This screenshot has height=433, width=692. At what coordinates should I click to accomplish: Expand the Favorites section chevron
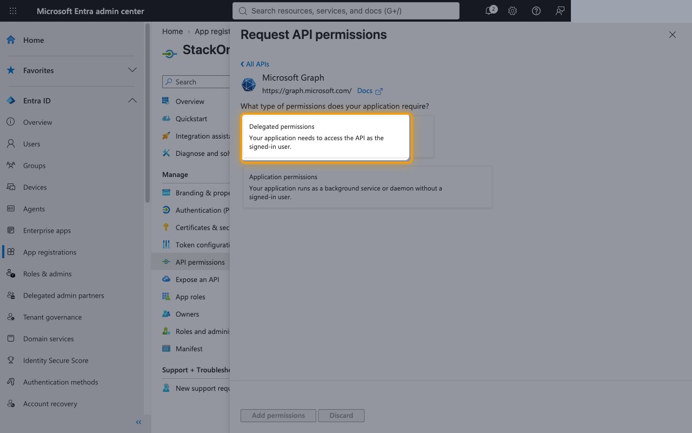click(132, 70)
